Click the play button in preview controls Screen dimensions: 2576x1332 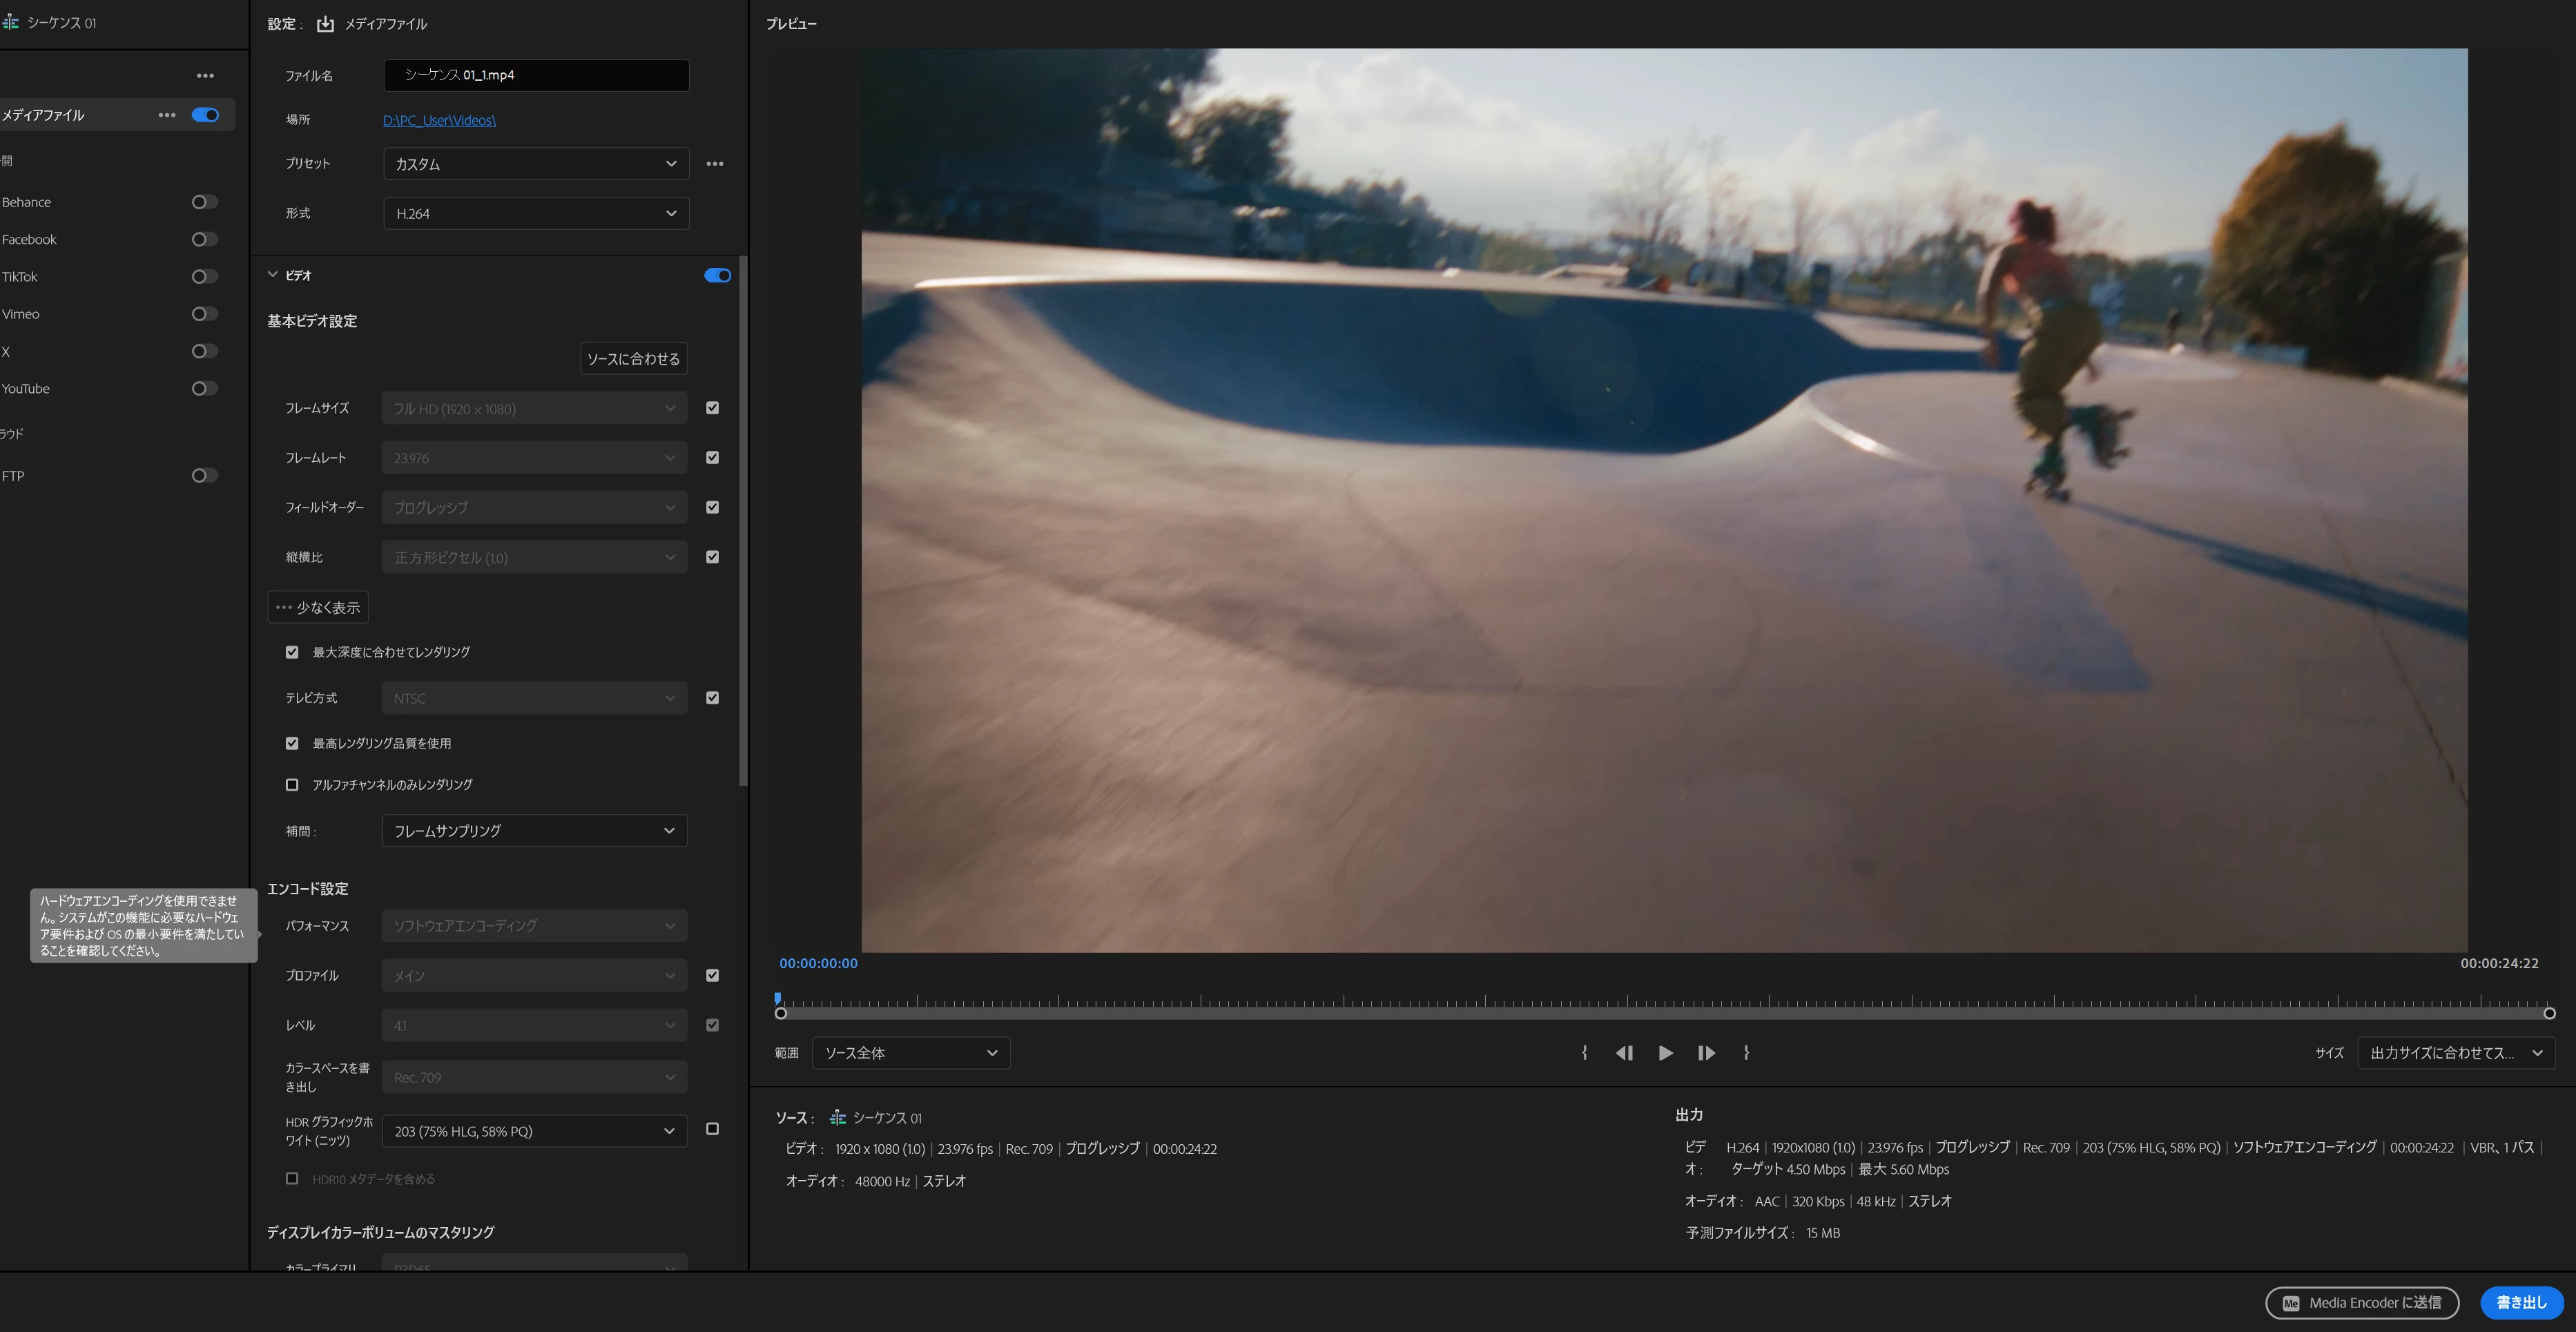pos(1665,1053)
